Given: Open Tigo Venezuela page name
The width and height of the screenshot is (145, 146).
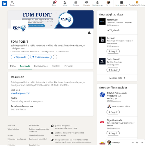Looking at the screenshot, I should pyautogui.click(x=114, y=120).
